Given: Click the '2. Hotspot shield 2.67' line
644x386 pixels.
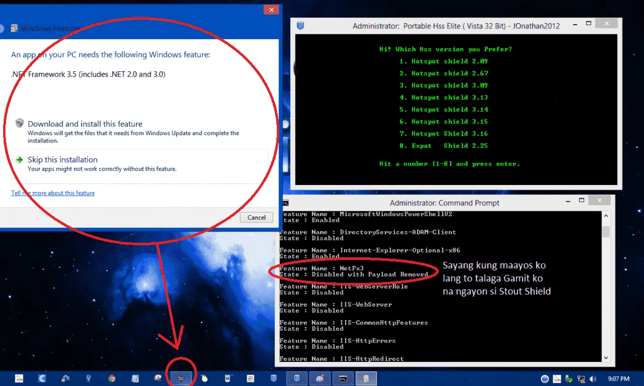Looking at the screenshot, I should 444,73.
